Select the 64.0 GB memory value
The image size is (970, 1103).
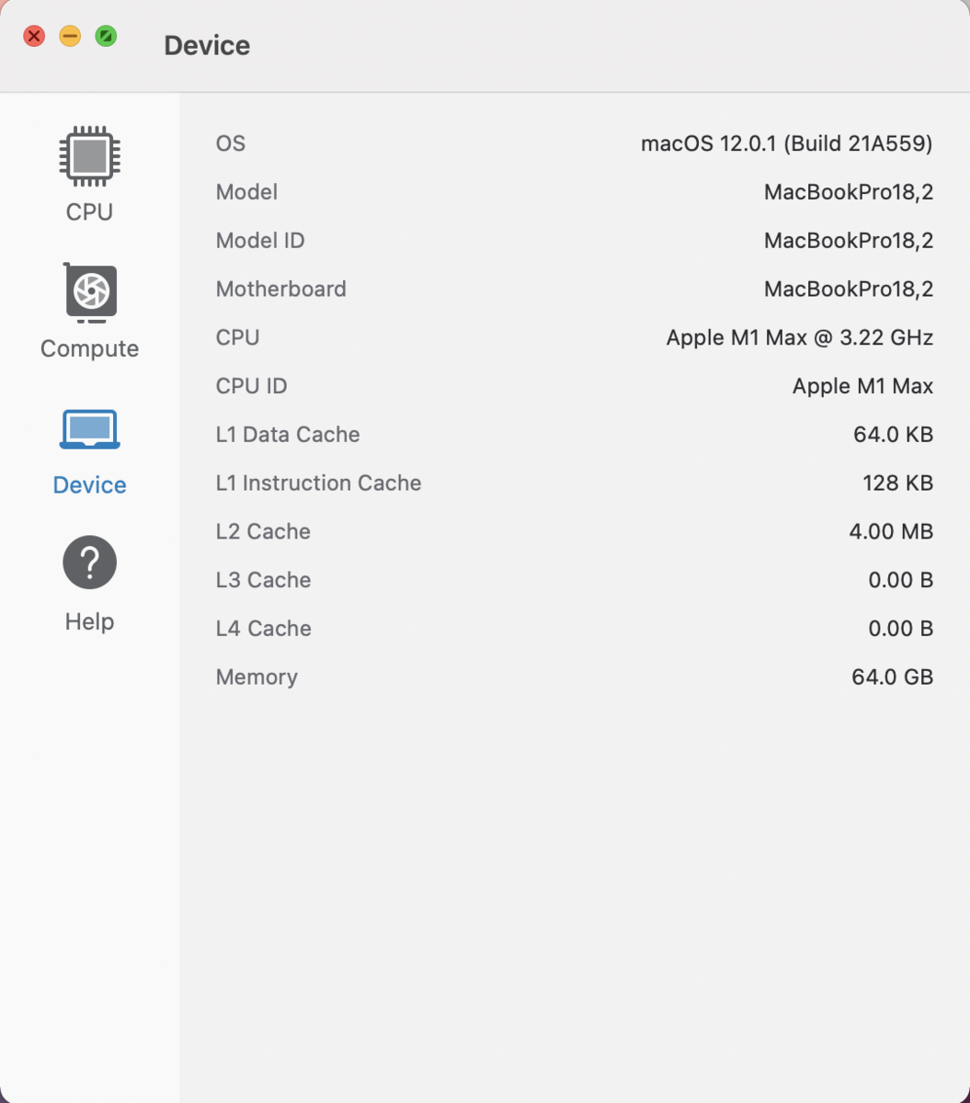[x=893, y=677]
